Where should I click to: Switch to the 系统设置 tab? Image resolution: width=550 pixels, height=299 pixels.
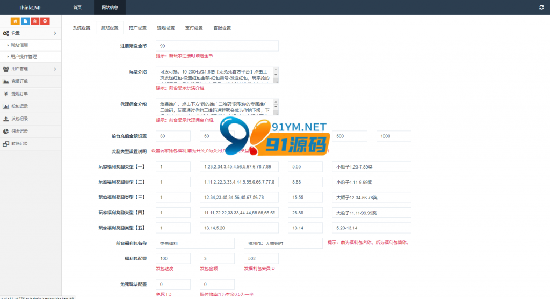[82, 28]
